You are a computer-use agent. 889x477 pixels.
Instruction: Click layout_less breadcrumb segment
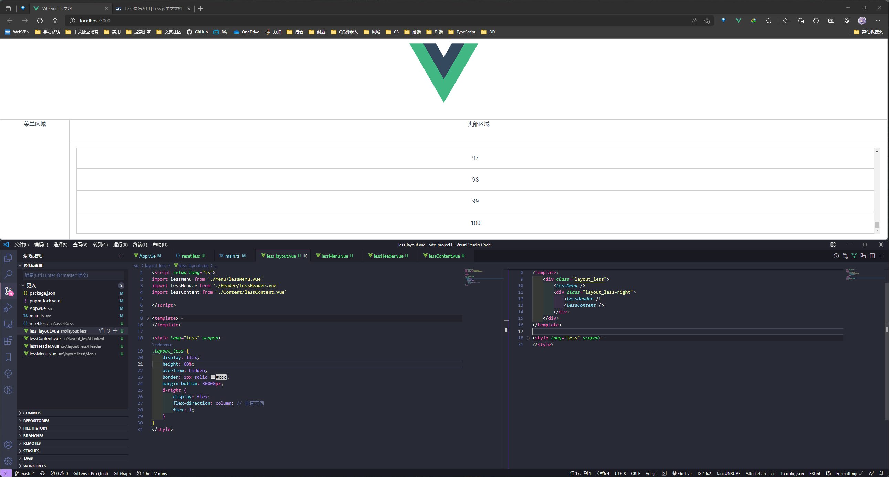coord(155,266)
